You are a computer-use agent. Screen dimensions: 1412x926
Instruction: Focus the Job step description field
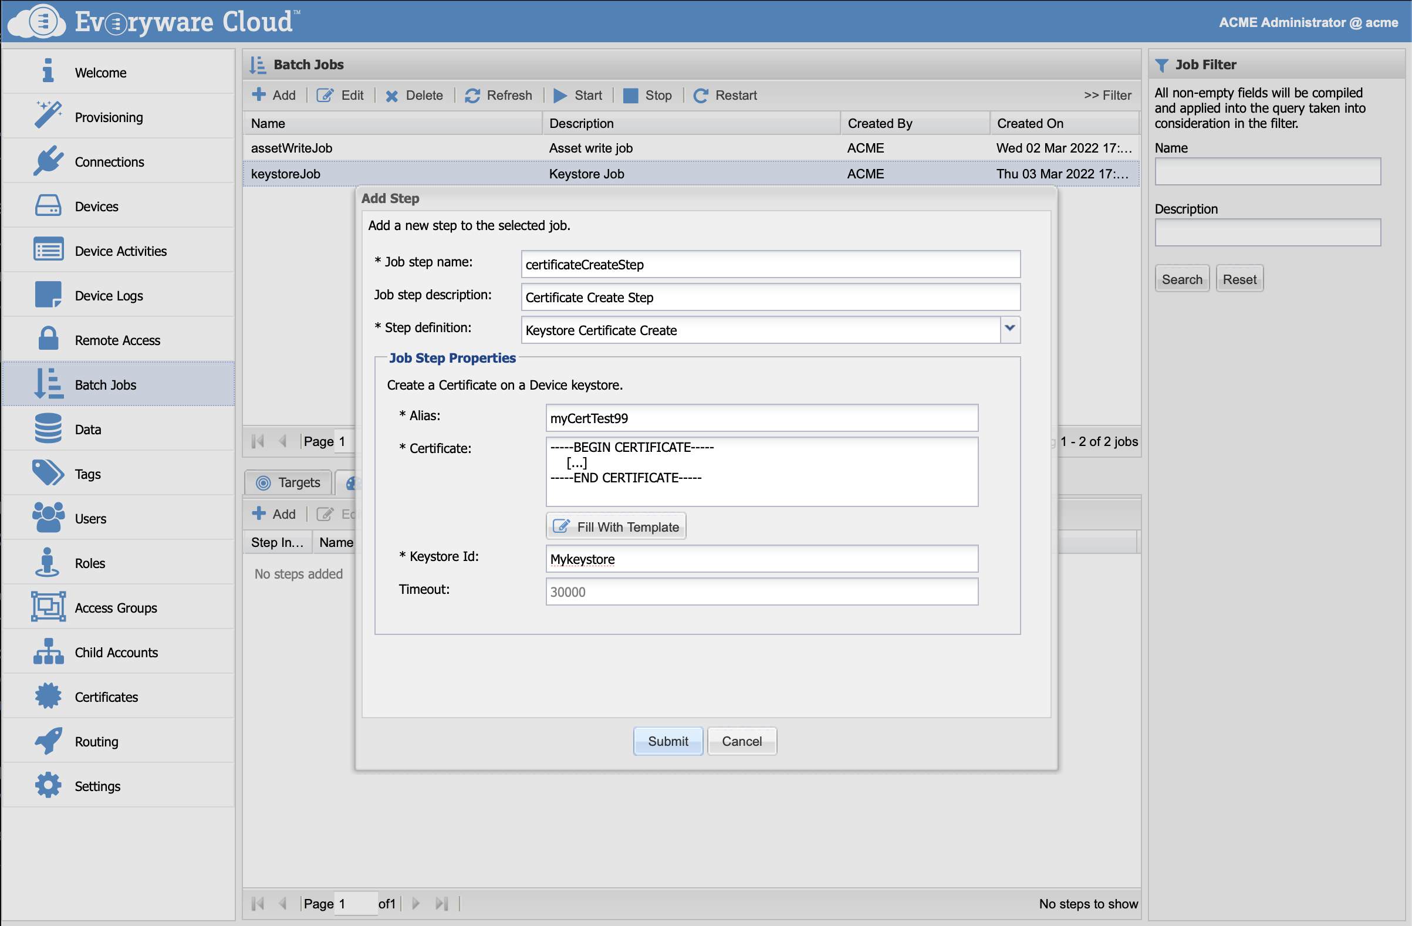tap(771, 296)
